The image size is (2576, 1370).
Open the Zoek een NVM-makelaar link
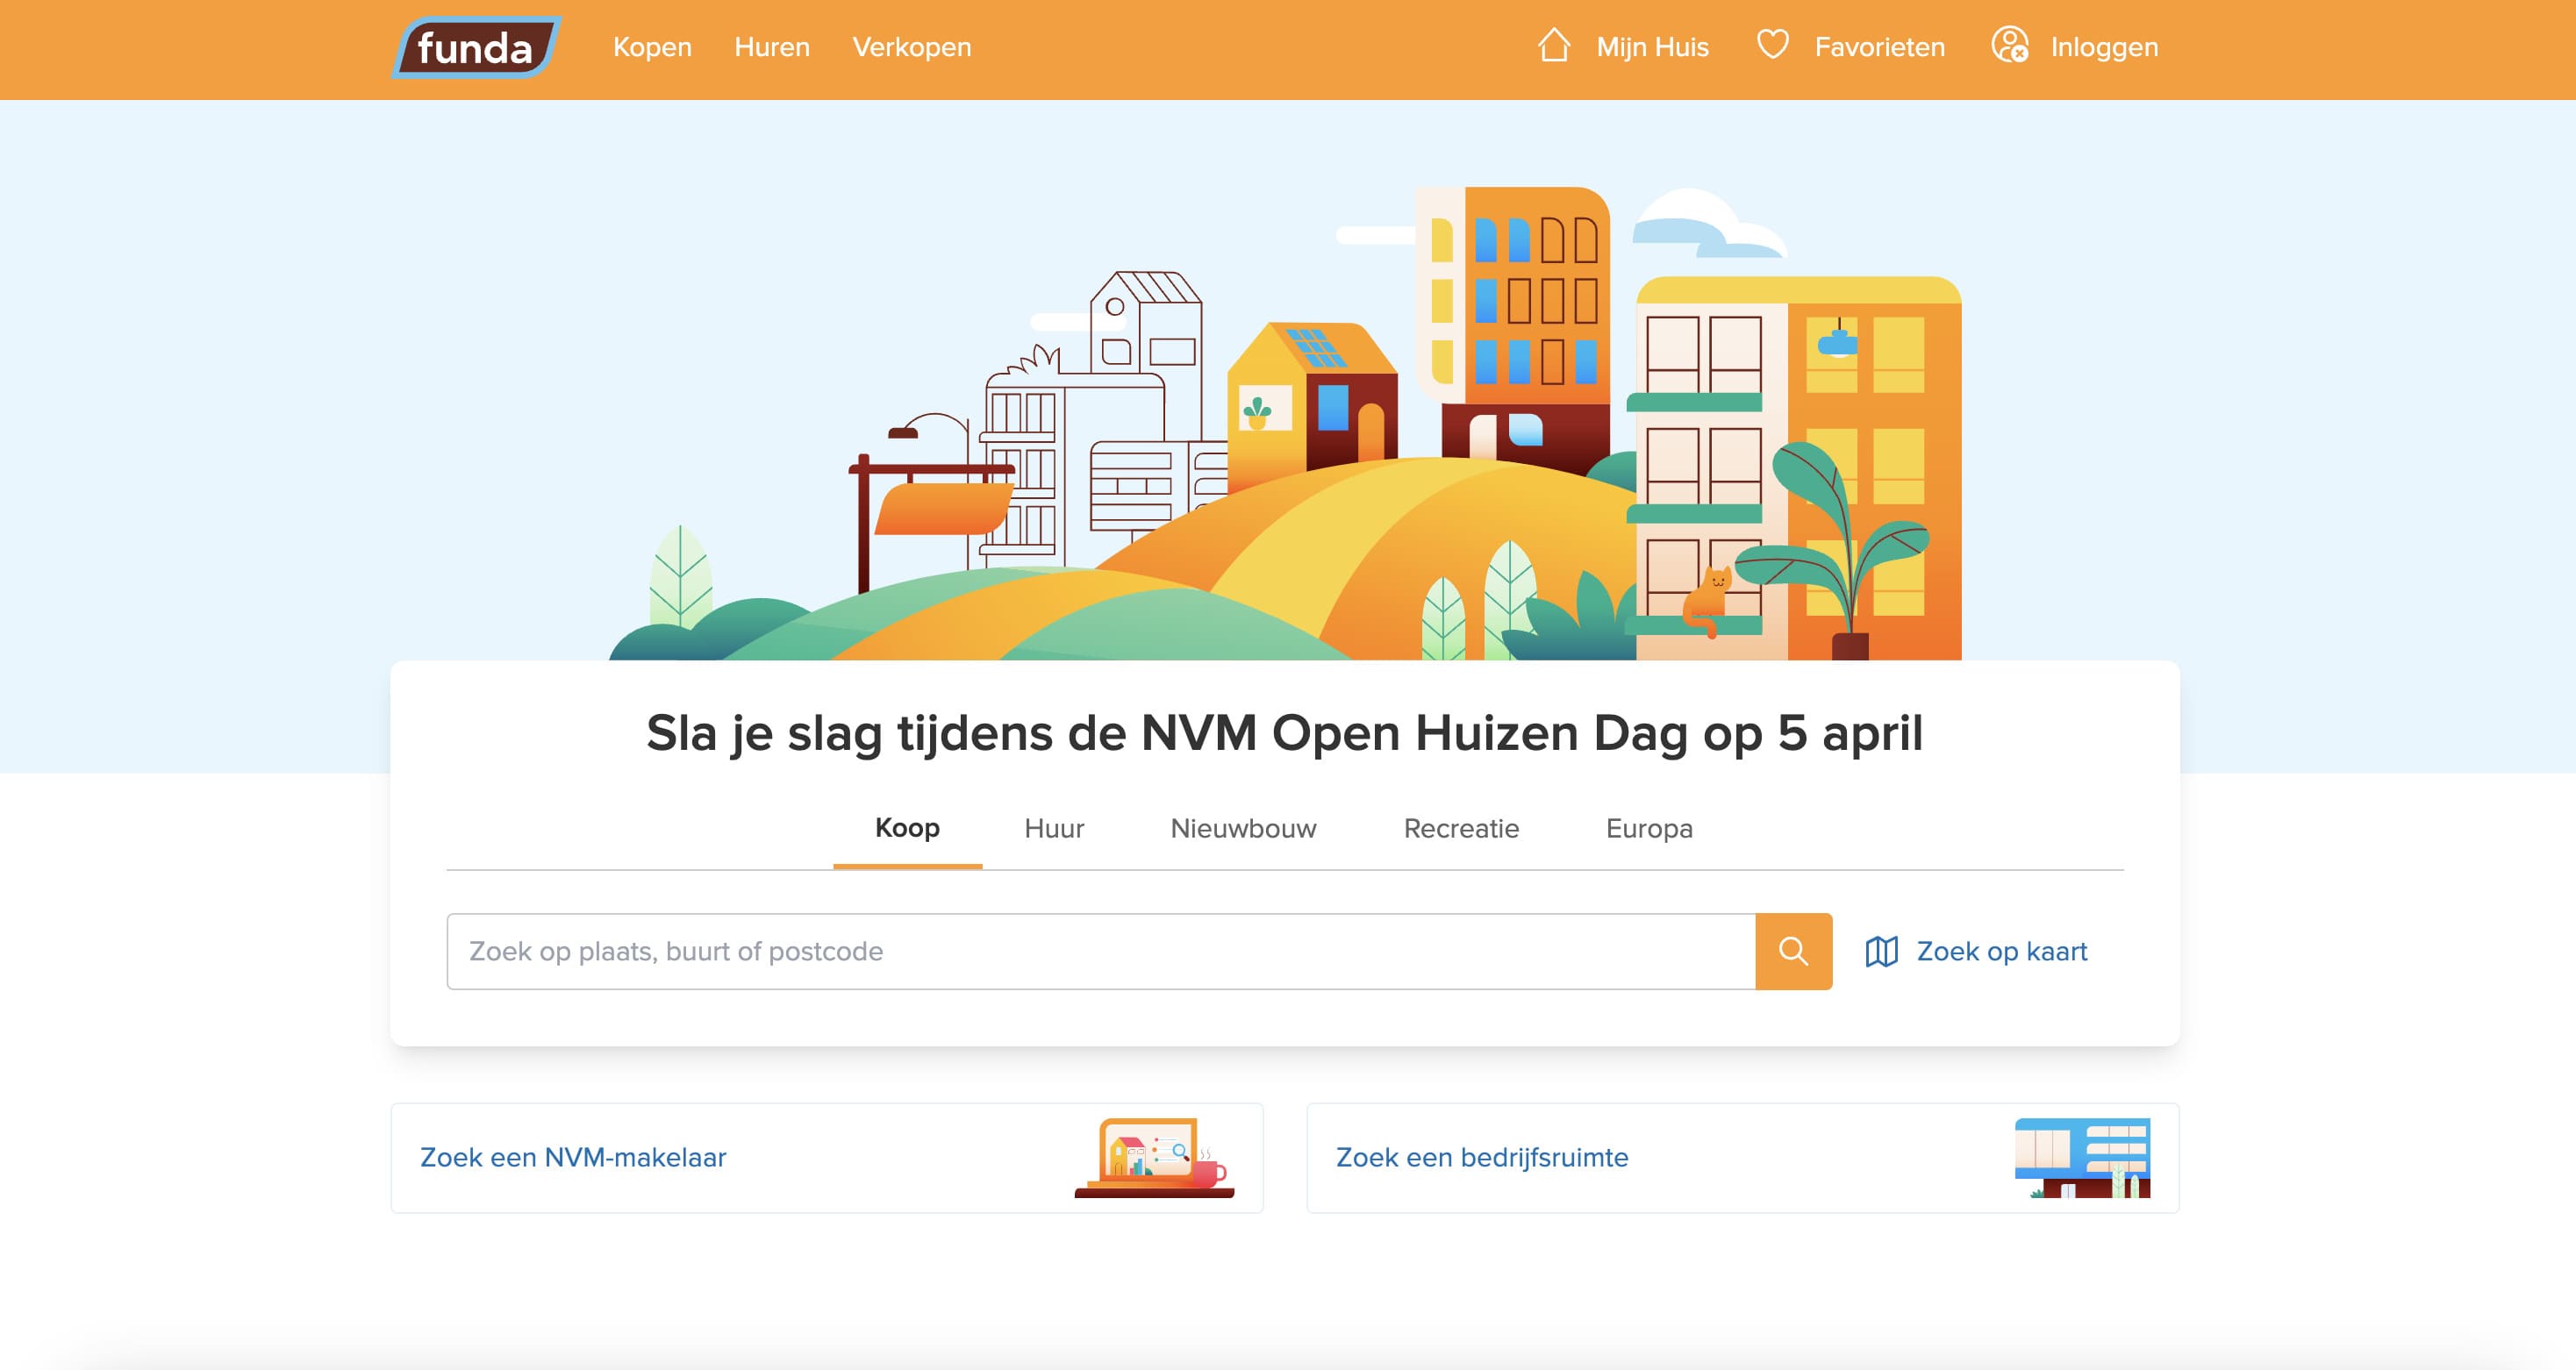(573, 1157)
